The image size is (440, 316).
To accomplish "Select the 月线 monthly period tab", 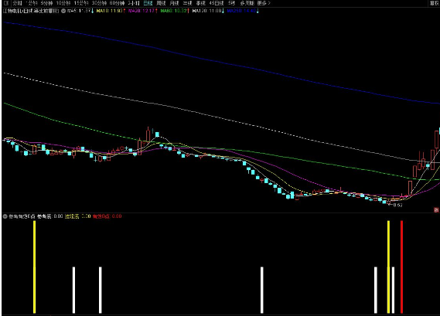I will tap(174, 3).
